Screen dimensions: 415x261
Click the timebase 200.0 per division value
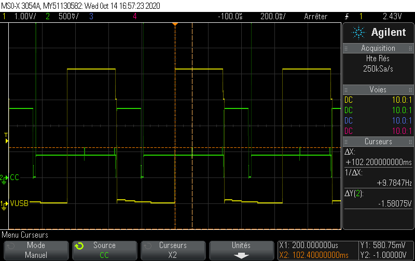[273, 17]
